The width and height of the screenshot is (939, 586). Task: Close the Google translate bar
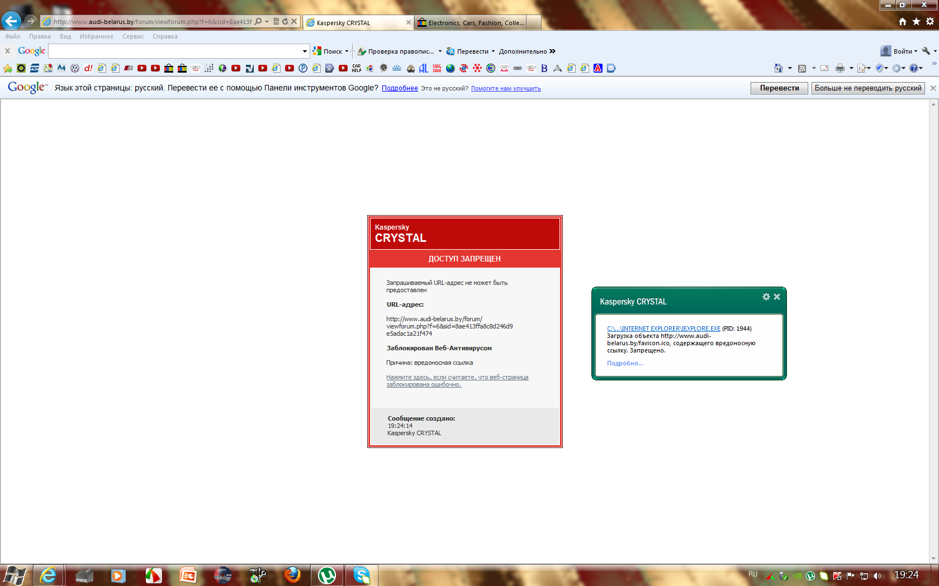(x=932, y=88)
